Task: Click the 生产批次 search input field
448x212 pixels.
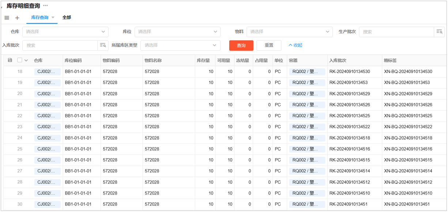Action: [x=396, y=32]
